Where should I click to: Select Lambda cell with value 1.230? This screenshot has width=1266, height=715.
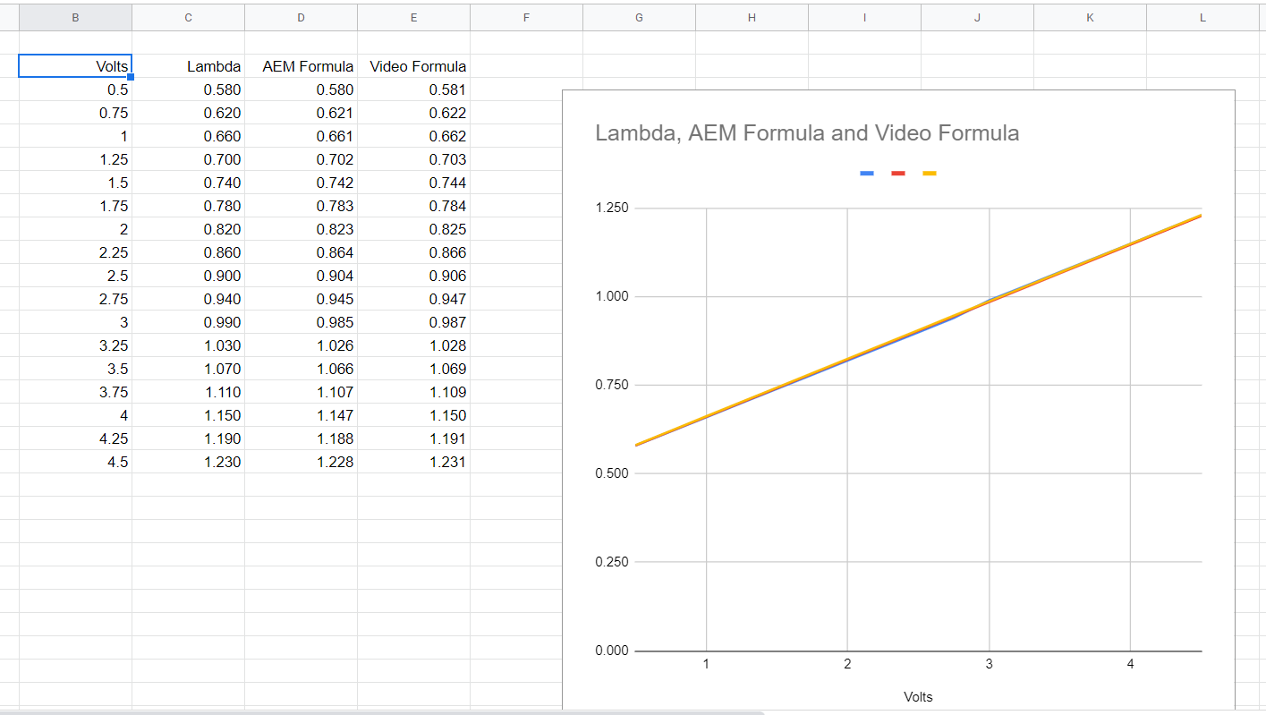[188, 462]
